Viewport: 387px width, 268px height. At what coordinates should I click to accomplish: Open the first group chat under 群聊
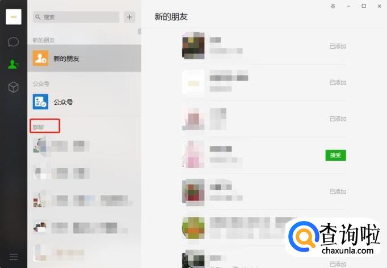(x=84, y=146)
